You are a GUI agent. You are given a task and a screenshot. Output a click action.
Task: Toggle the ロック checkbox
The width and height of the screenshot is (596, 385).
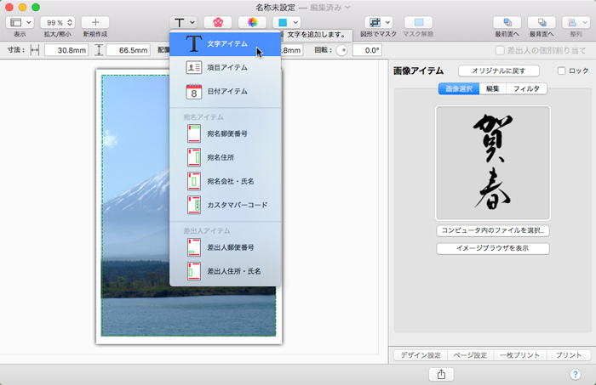pos(561,71)
